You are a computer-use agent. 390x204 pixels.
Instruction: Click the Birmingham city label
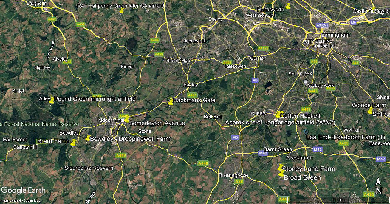tap(335, 35)
